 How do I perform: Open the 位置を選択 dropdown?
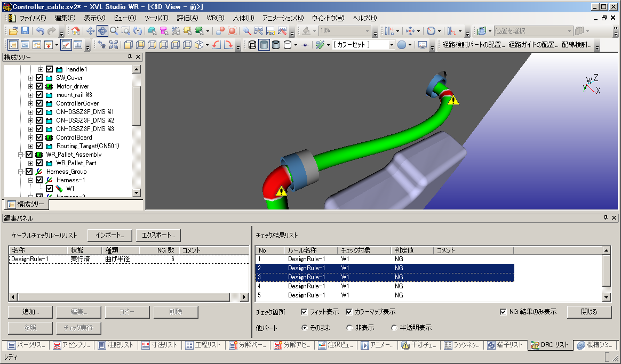tap(569, 31)
